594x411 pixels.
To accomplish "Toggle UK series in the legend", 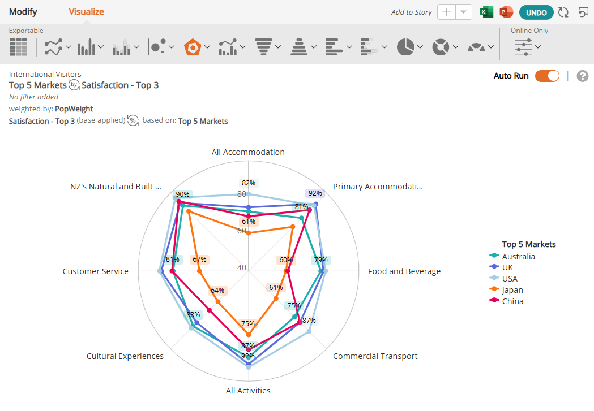I will pos(502,267).
